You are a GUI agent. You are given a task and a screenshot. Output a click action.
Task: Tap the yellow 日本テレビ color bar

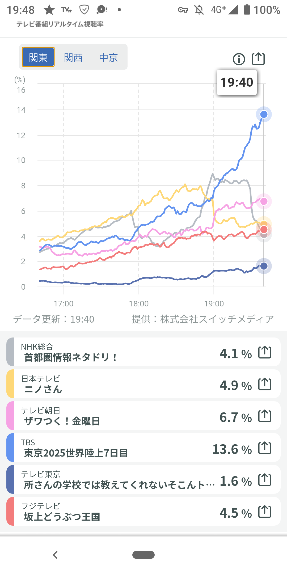pos(10,384)
